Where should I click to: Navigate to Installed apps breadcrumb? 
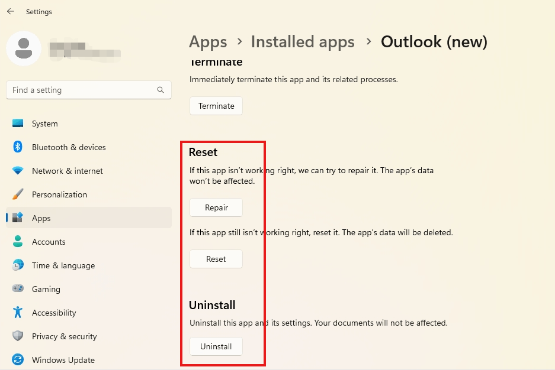303,41
